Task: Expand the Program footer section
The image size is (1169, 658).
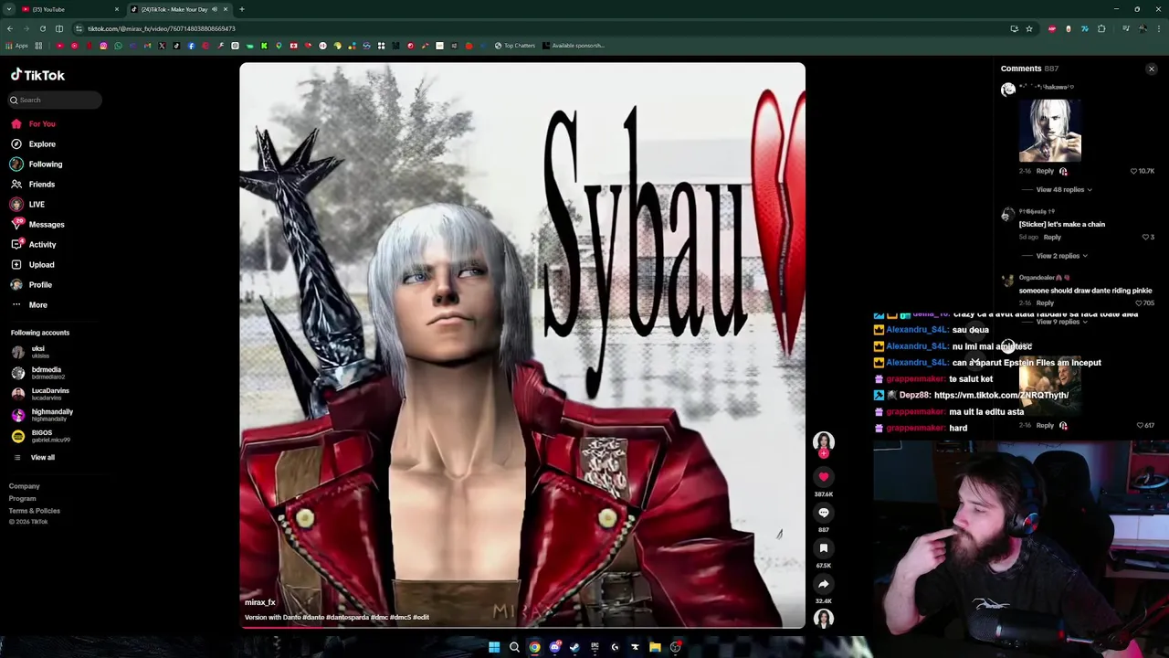Action: point(23,499)
